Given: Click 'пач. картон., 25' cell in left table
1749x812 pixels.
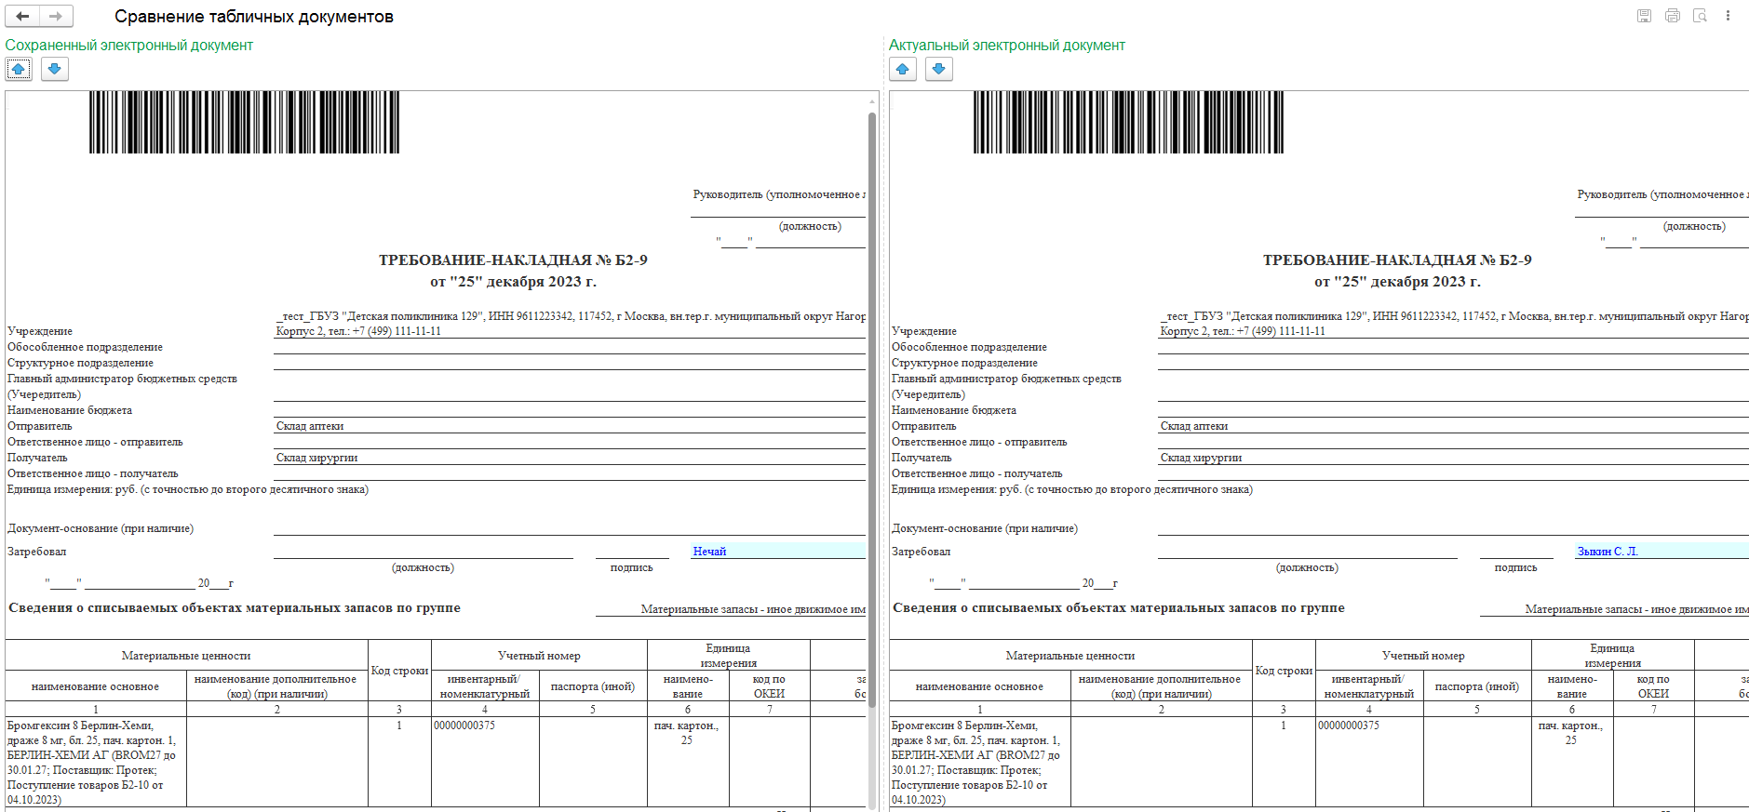Looking at the screenshot, I should click(688, 761).
